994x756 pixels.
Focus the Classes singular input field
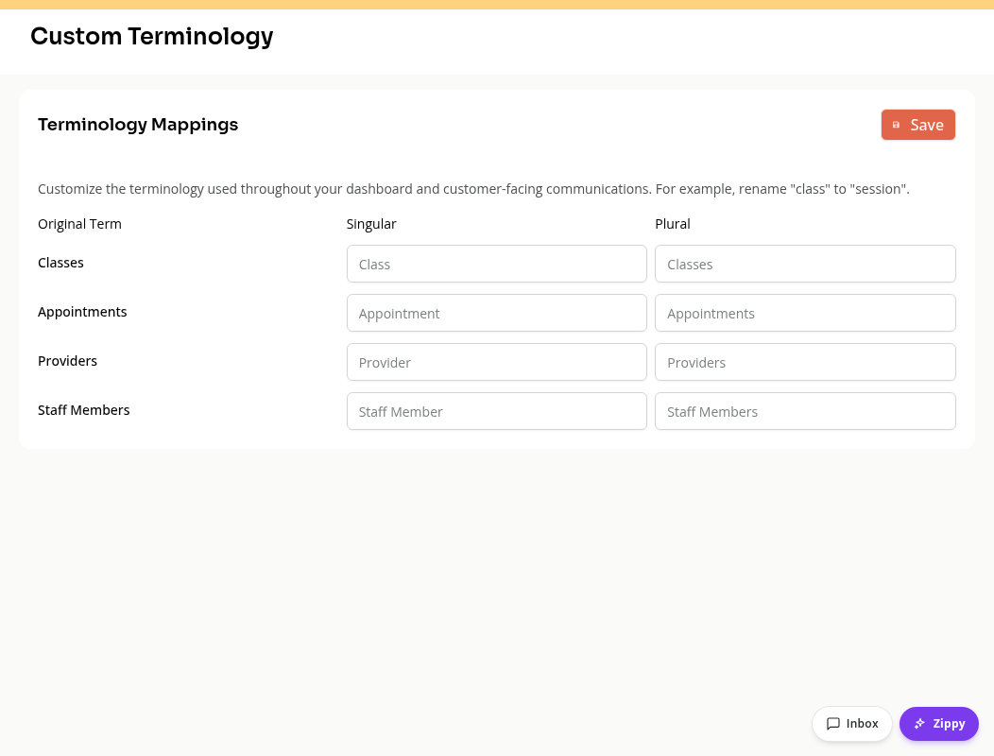pyautogui.click(x=496, y=264)
